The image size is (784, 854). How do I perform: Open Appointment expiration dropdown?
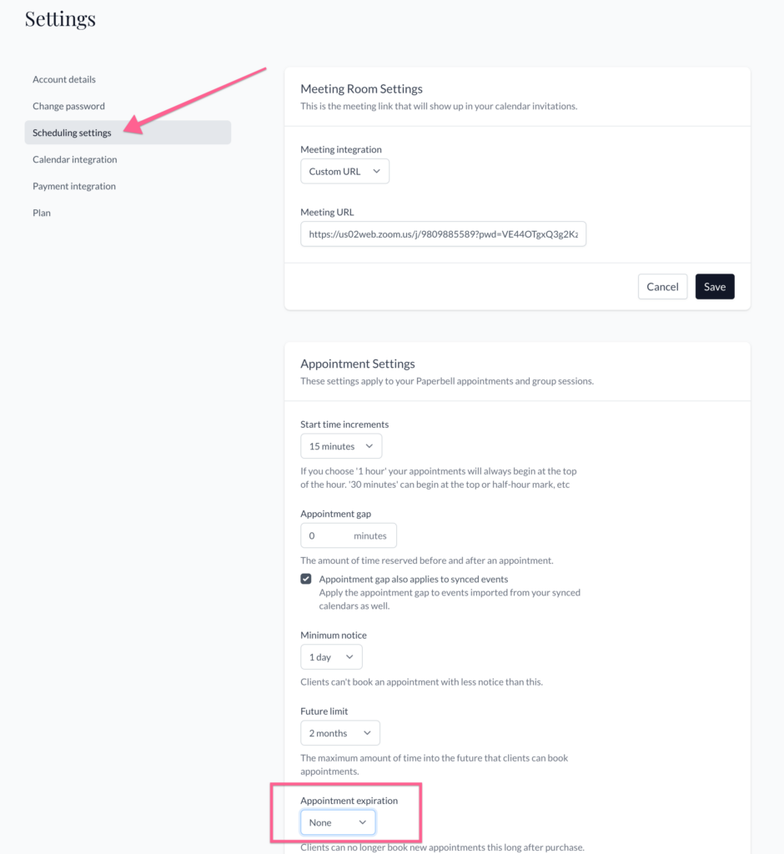tap(338, 822)
